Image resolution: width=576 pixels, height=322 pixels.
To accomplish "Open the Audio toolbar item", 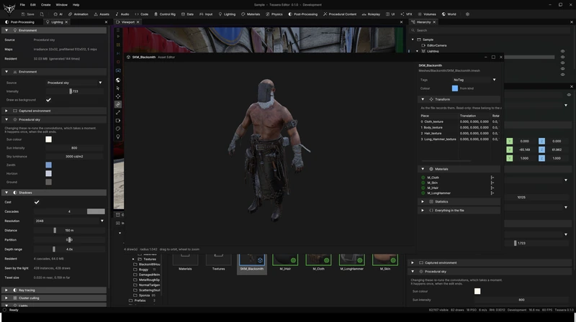I will [122, 14].
